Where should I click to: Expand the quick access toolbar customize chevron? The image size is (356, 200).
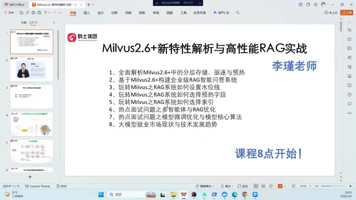61,13
